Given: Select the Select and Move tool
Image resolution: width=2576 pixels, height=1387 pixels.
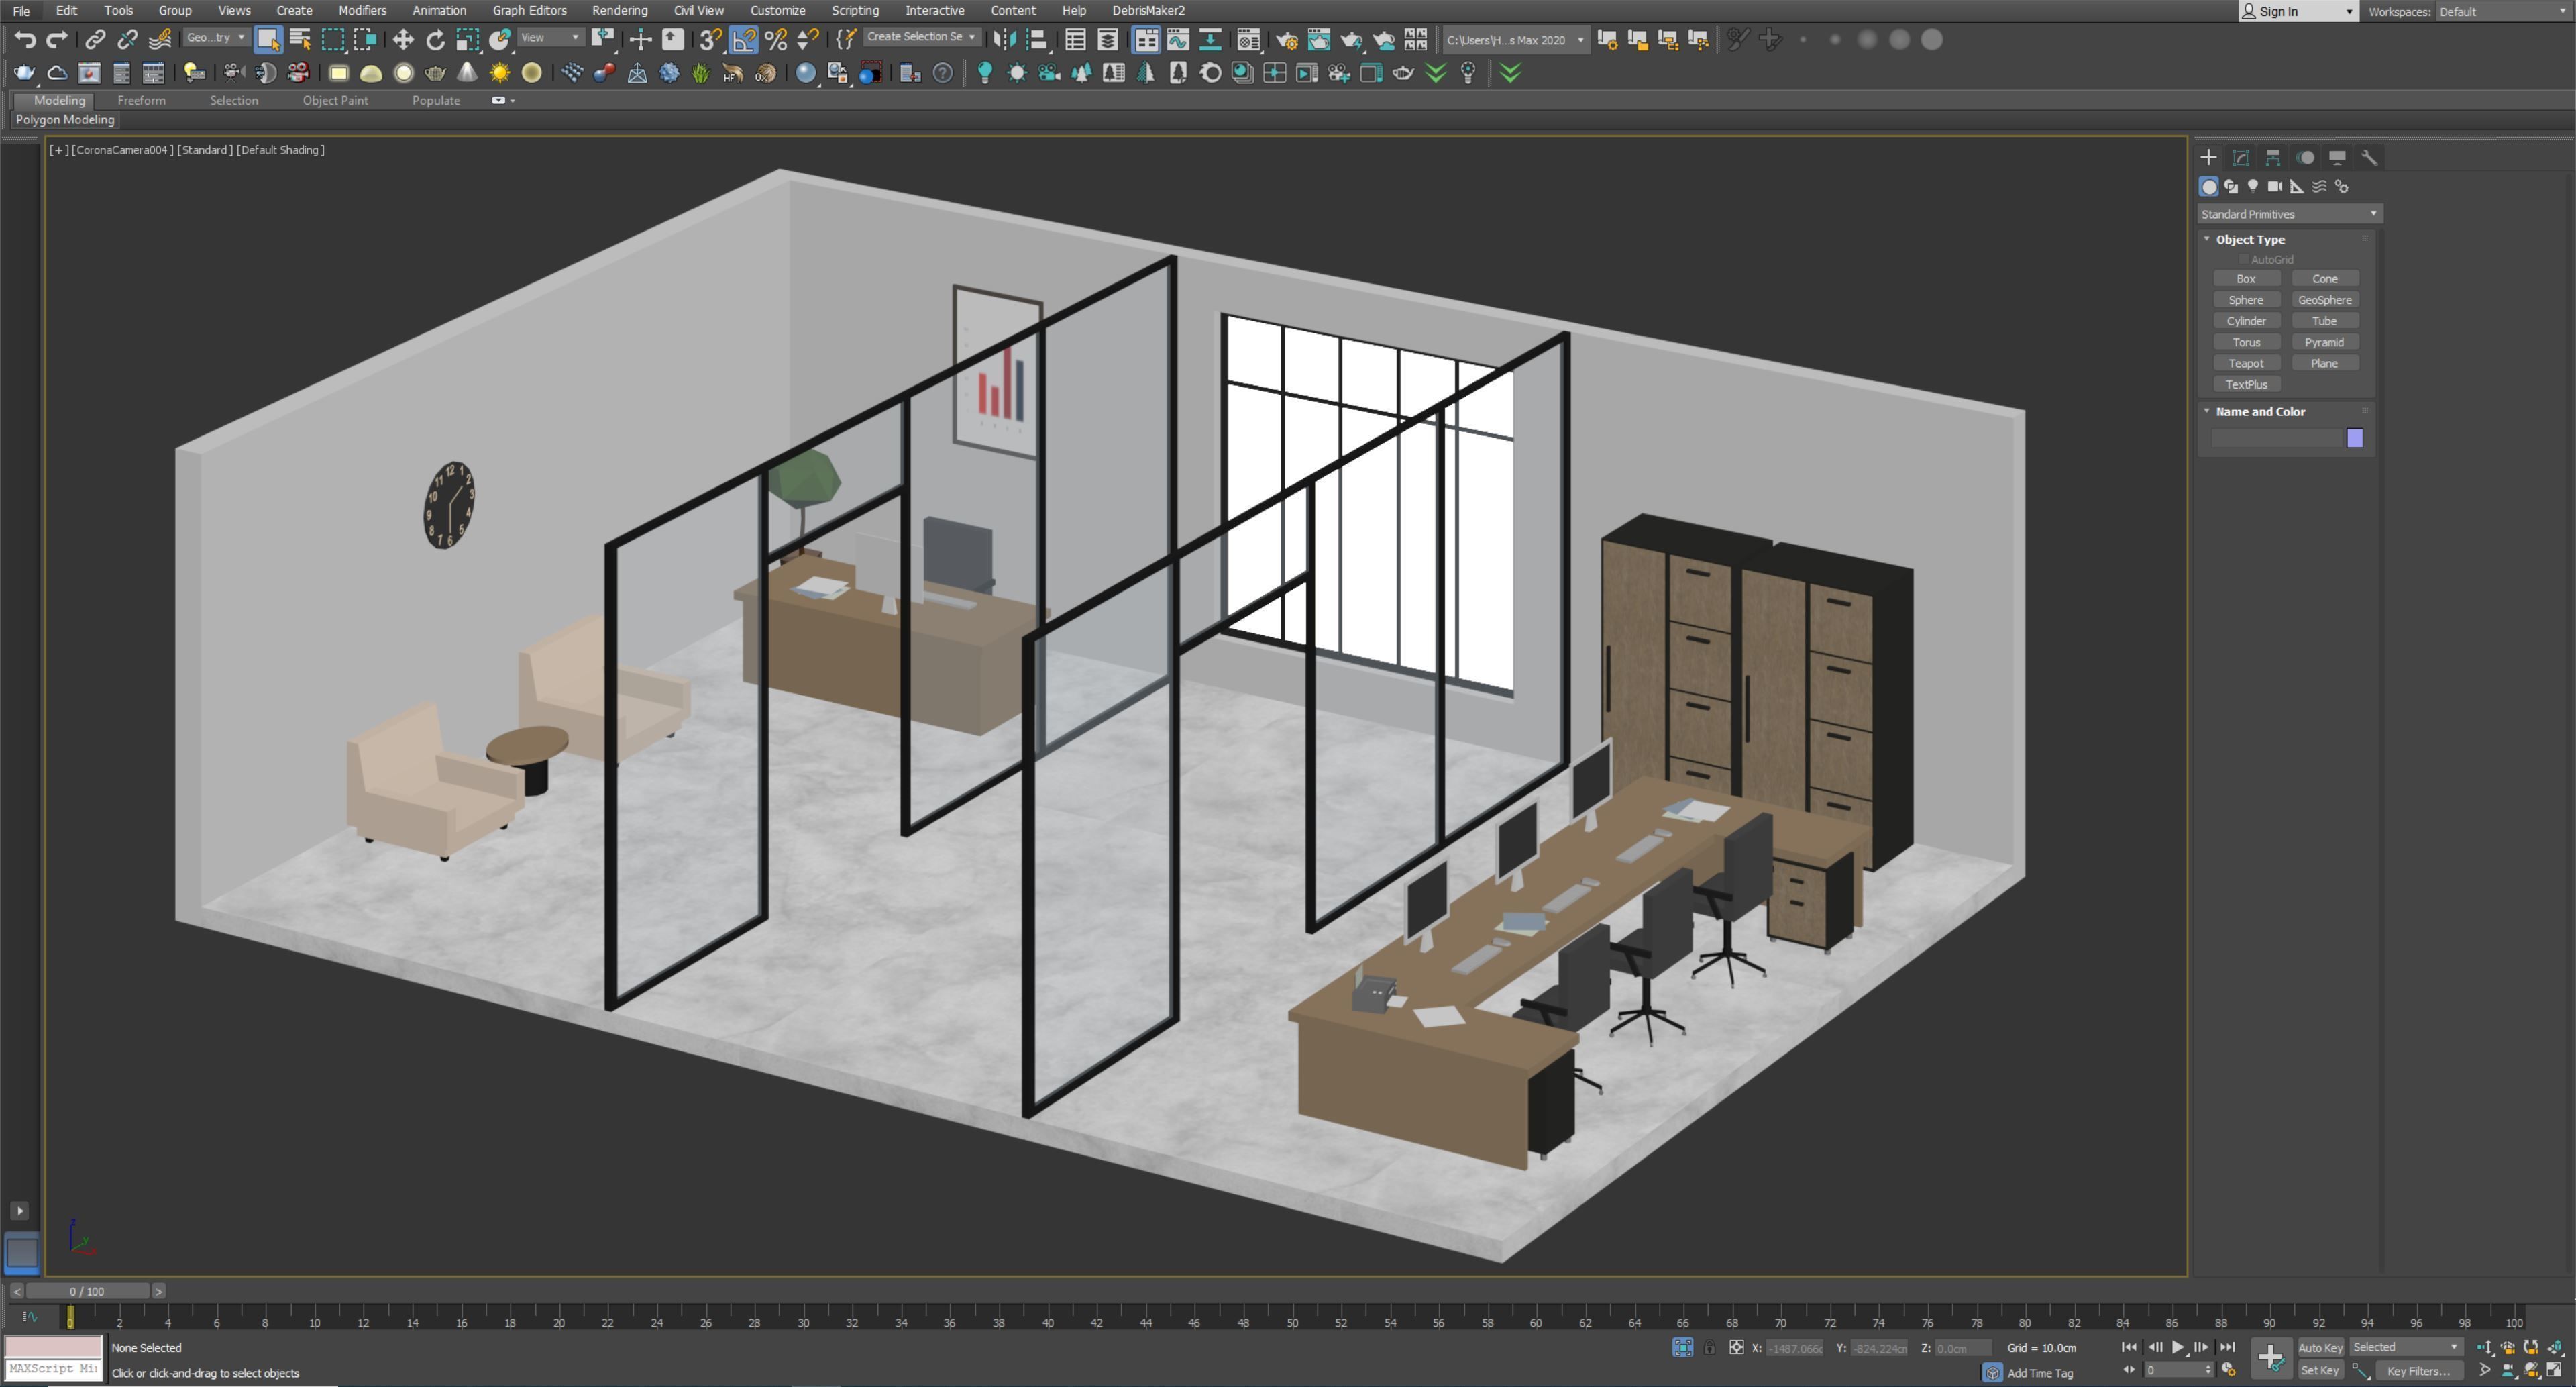Looking at the screenshot, I should coord(403,40).
